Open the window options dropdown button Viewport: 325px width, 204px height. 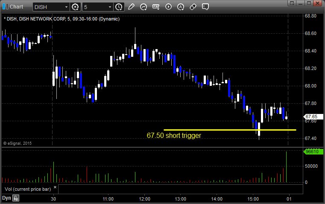(x=292, y=3)
